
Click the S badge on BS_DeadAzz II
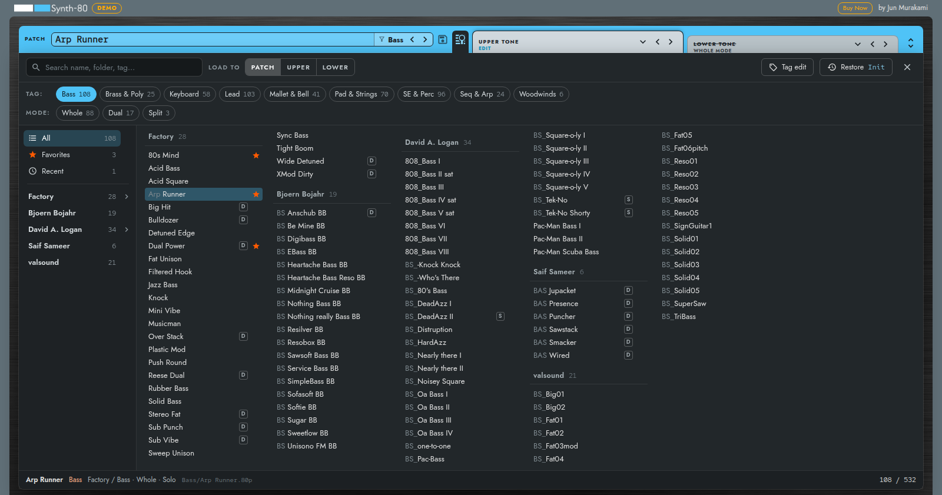point(500,317)
